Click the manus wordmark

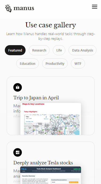pyautogui.click(x=24, y=8)
